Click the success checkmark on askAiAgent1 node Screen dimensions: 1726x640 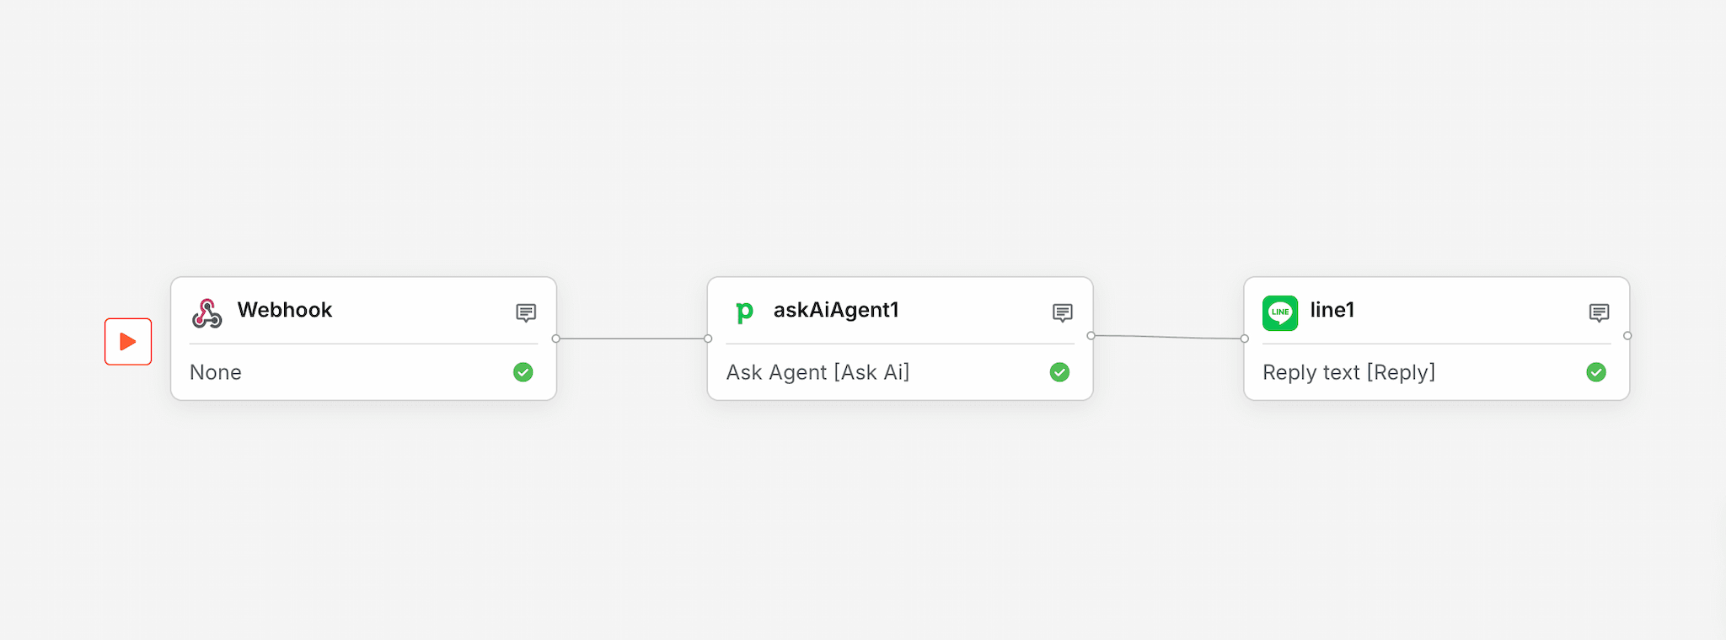coord(1059,372)
